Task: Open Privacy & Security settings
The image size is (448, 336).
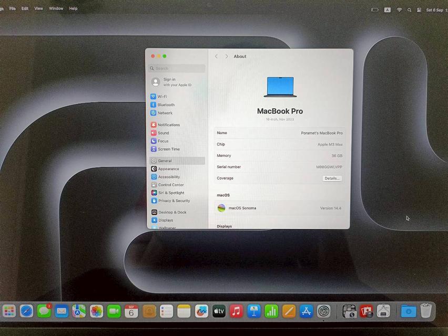Action: tap(170, 201)
